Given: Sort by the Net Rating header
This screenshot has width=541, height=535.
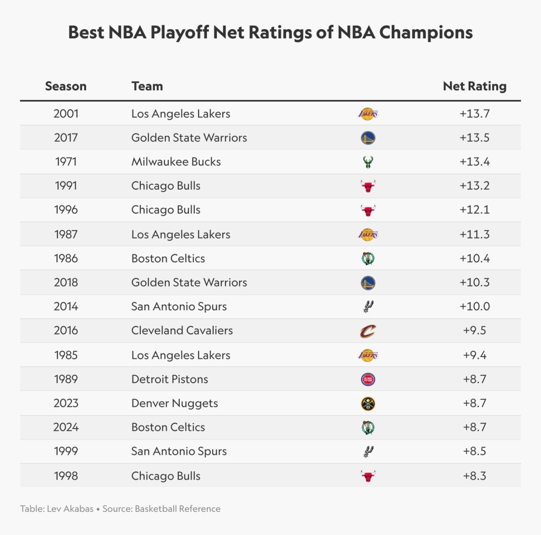Looking at the screenshot, I should point(475,86).
